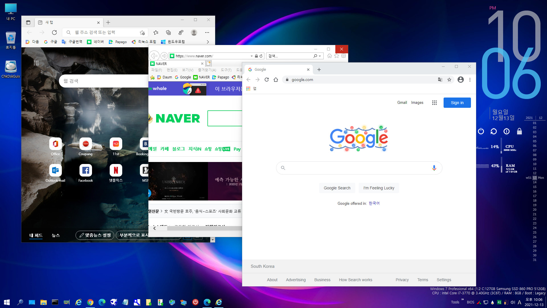Image resolution: width=547 pixels, height=308 pixels.
Task: Expand the Edge favorites bar overflow chevron
Action: [208, 42]
